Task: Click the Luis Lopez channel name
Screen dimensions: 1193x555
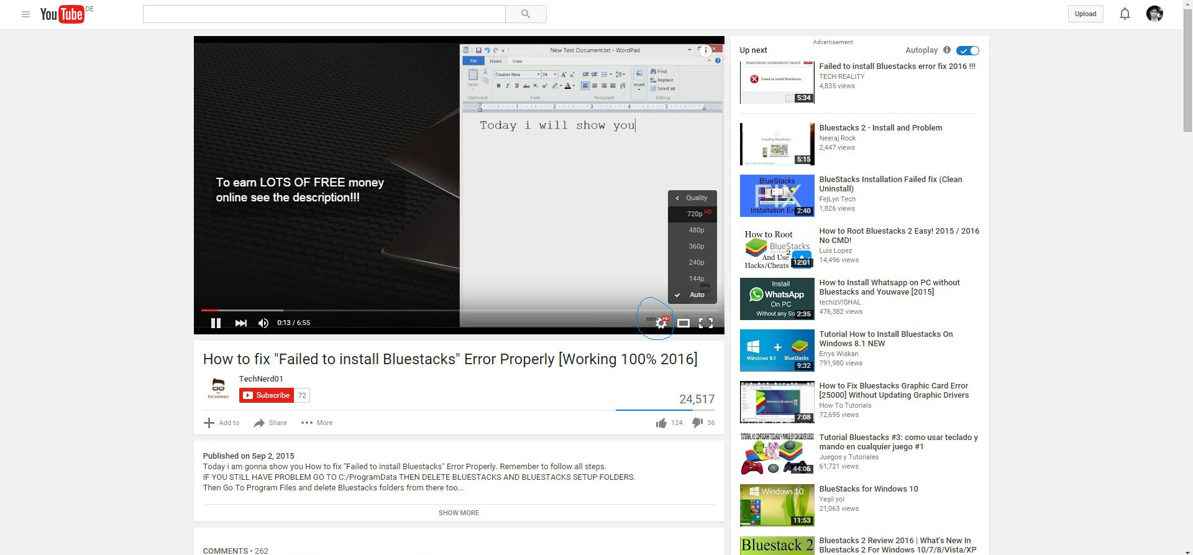Action: [835, 250]
